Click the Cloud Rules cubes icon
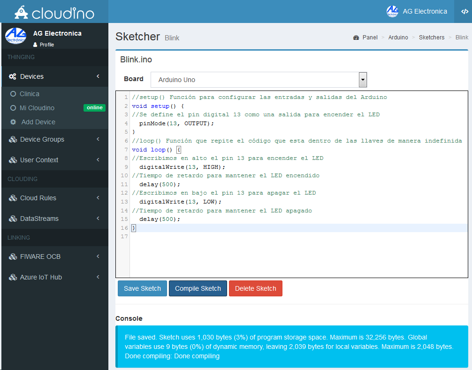Screen dimensions: 472x370 coord(13,198)
